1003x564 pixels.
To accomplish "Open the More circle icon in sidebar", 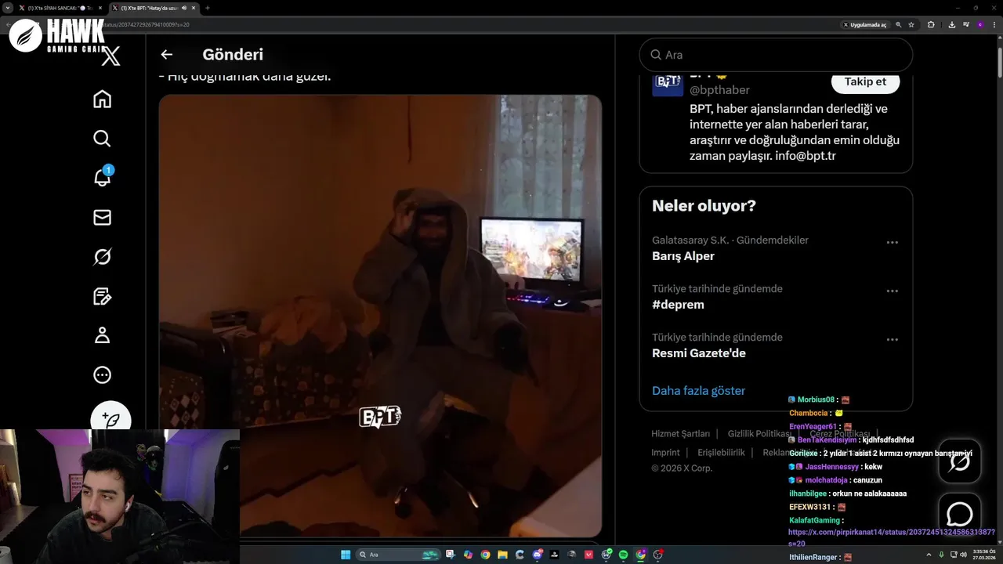I will coord(102,374).
